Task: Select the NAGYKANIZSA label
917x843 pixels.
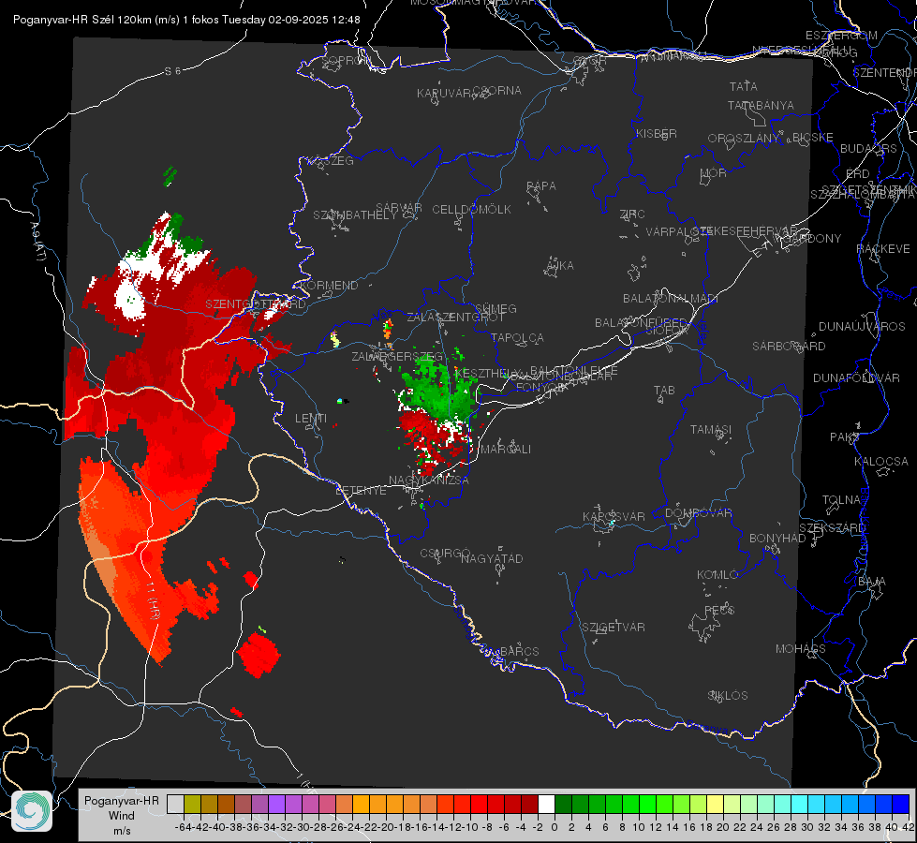Action: (x=429, y=481)
